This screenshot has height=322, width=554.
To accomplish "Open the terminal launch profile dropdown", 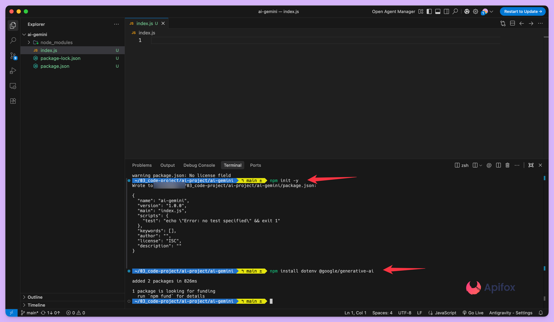I will click(x=481, y=165).
